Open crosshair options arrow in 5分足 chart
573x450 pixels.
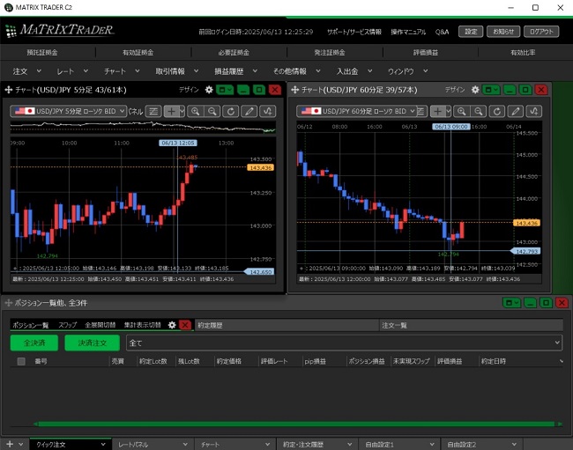click(182, 111)
